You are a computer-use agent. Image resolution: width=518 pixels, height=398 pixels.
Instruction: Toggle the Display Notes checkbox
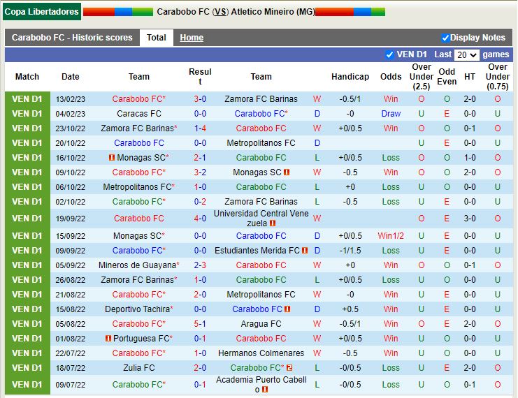click(445, 38)
